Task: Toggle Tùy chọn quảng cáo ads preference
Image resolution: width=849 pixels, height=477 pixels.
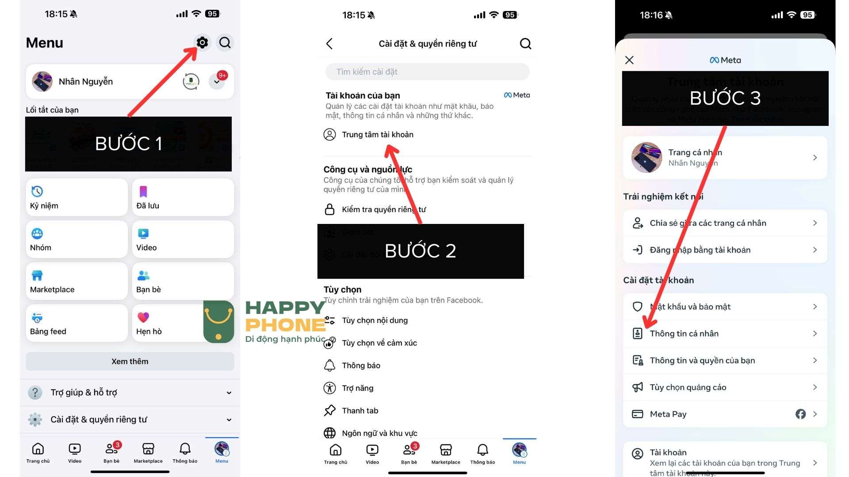Action: pyautogui.click(x=725, y=387)
